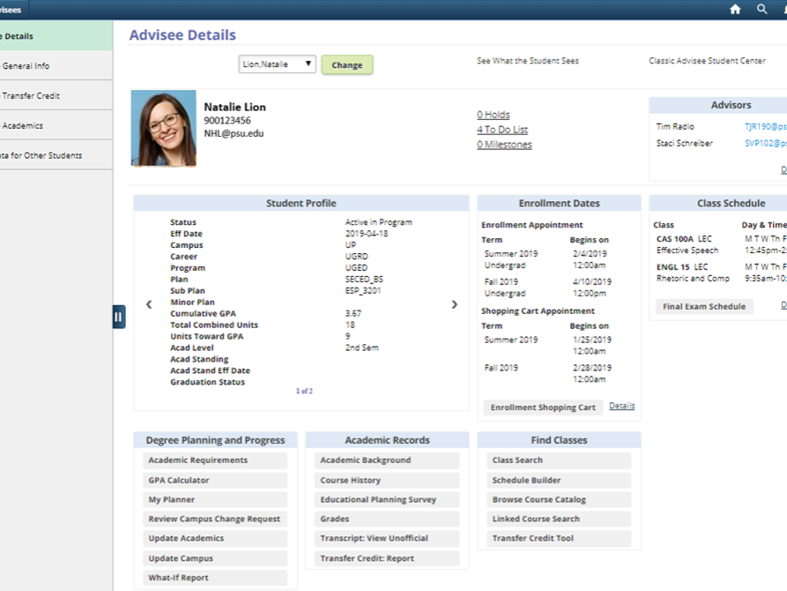Viewport: 787px width, 591px height.
Task: Open Transfer Credit: Report
Action: 387,558
